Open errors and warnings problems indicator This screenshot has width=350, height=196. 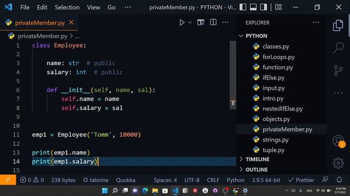click(32, 180)
